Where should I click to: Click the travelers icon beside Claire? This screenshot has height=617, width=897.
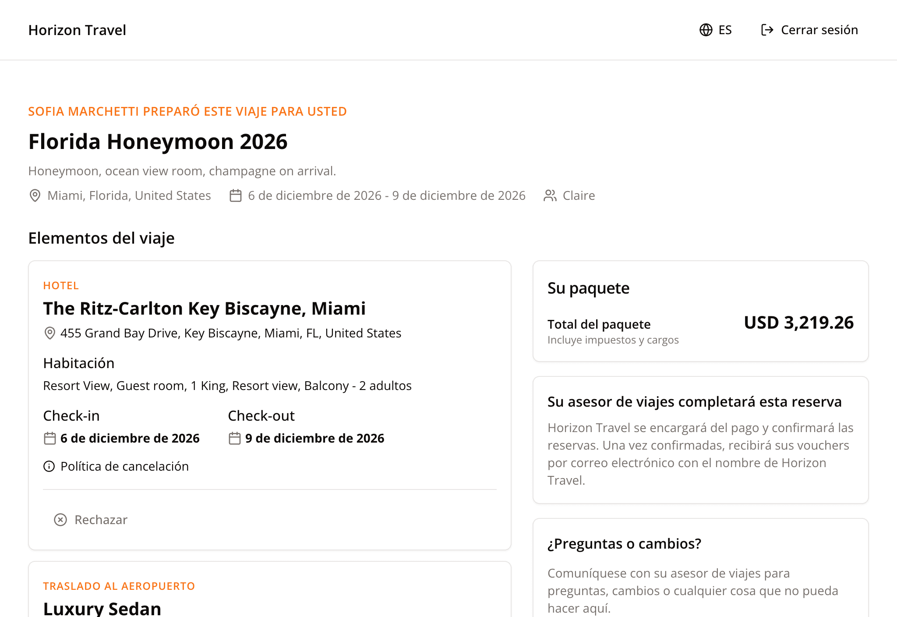[x=550, y=195]
